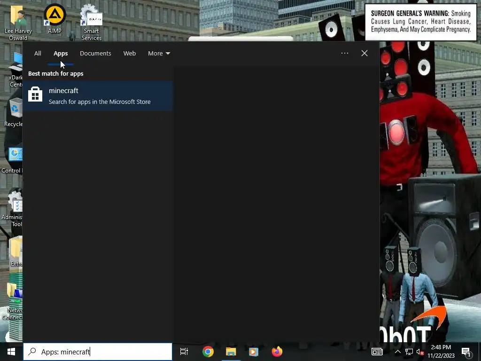Launch Google Chrome from the taskbar
Viewport: 481px width, 361px height.
coord(208,352)
